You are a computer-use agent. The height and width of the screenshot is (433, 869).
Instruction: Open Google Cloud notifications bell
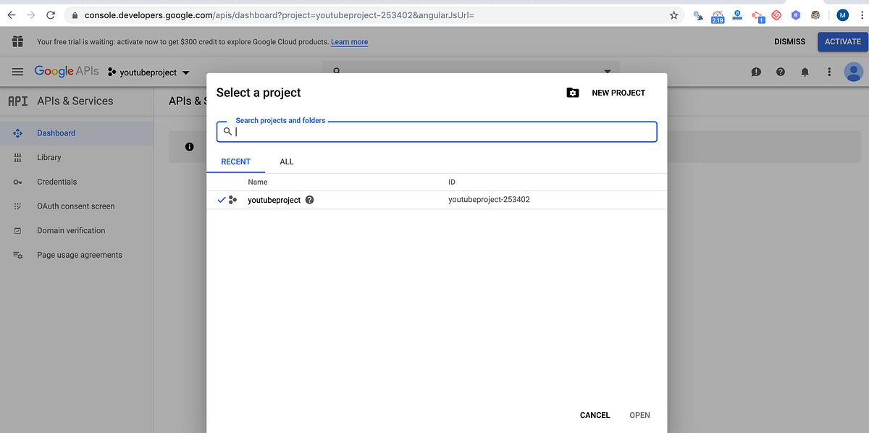[805, 72]
